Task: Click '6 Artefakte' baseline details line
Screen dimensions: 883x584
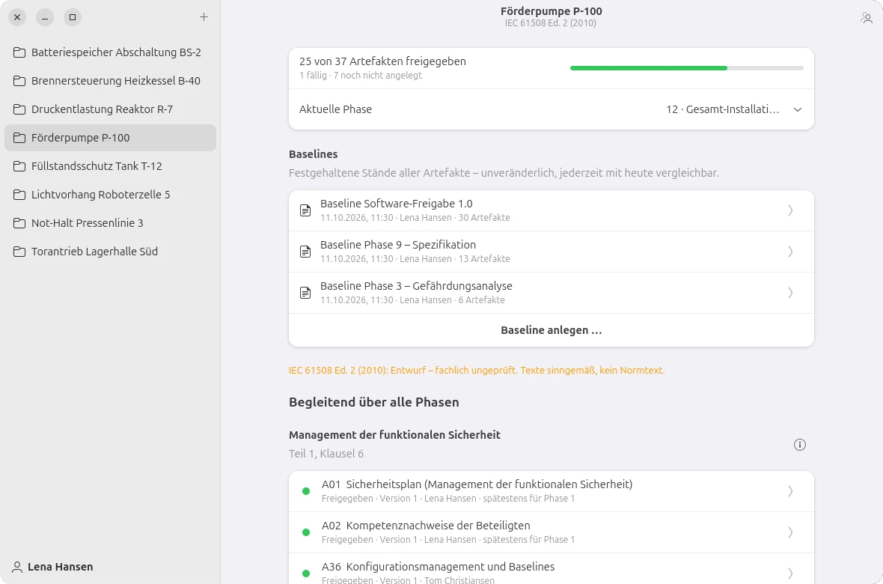Action: 412,300
